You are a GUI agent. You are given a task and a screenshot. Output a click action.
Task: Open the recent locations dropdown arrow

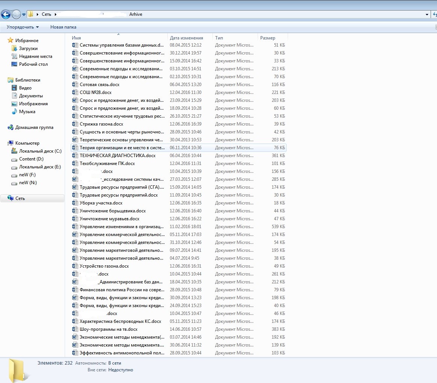pyautogui.click(x=24, y=15)
